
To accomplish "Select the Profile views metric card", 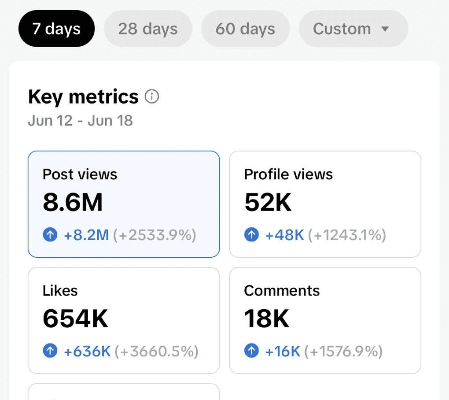I will tap(325, 204).
